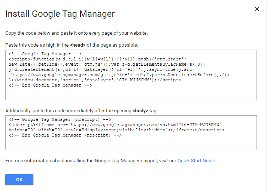Select the opening Google Tag Manager comment line

click(45, 54)
